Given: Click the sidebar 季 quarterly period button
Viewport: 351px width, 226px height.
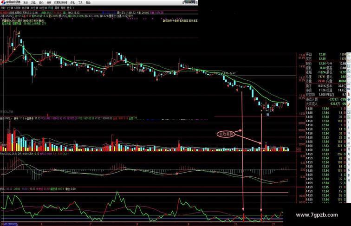Looking at the screenshot, I should (x=349, y=175).
